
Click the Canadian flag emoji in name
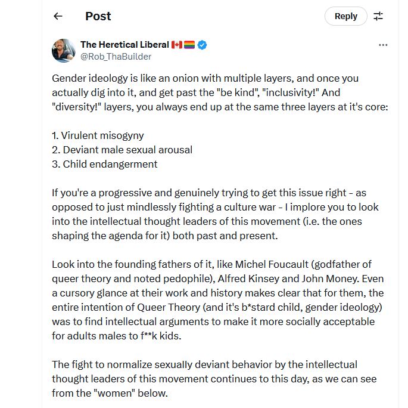coord(177,45)
